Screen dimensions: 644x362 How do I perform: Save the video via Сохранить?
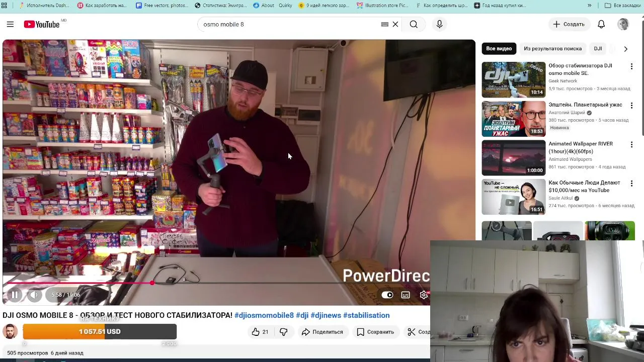(x=375, y=332)
